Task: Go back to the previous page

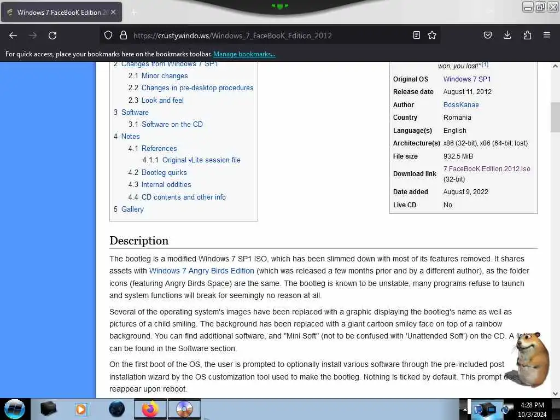Action: pyautogui.click(x=13, y=36)
